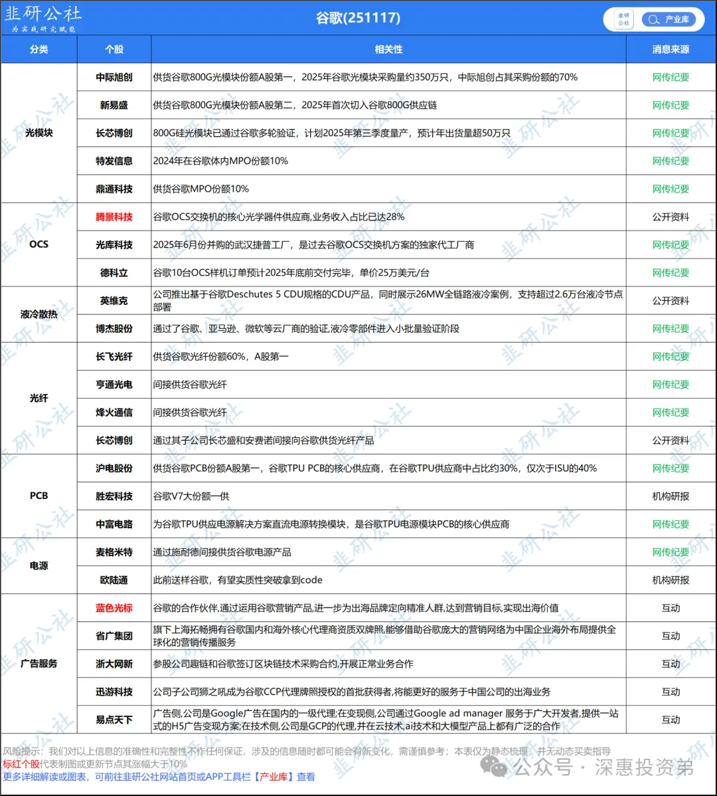This screenshot has width=717, height=796.
Task: Click 德科立 description about 10台OCS样机订单
Action: [x=291, y=272]
